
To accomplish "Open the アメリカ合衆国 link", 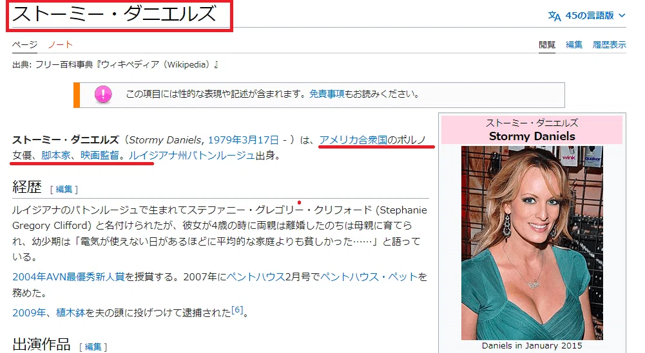I will point(353,140).
